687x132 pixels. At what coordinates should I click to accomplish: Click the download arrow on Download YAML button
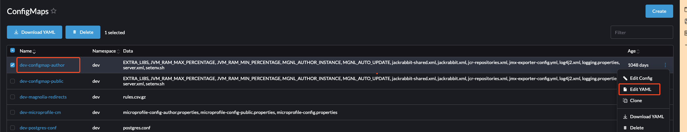[x=16, y=32]
